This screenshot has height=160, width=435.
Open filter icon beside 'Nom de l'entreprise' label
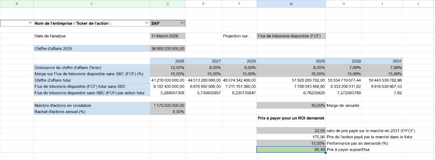pyautogui.click(x=146, y=23)
